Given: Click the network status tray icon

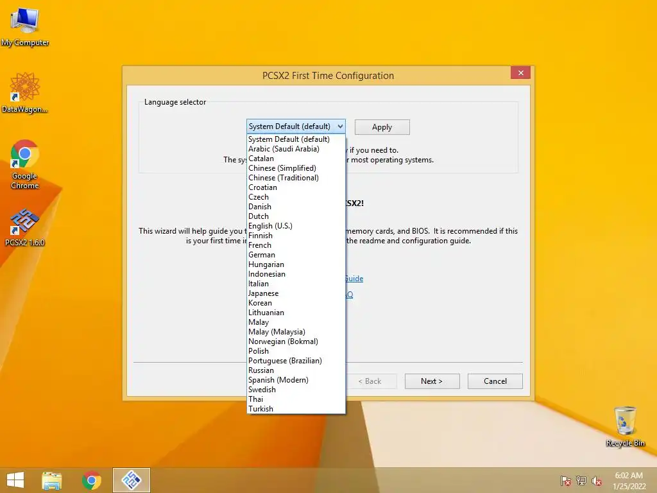Looking at the screenshot, I should (581, 481).
